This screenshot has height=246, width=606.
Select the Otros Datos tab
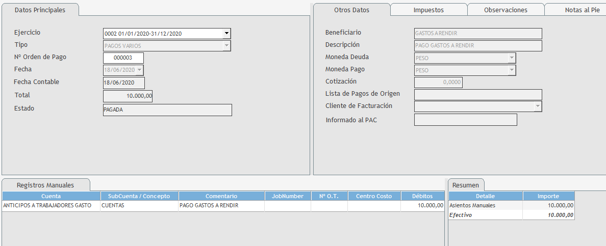[351, 10]
